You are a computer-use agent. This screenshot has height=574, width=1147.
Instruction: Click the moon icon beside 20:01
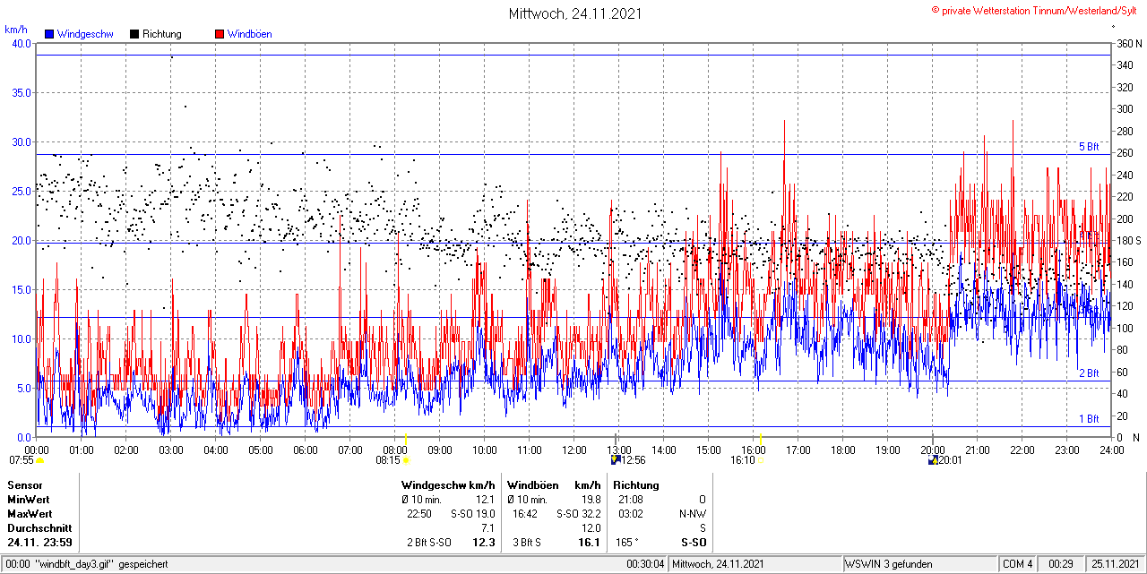tap(934, 460)
